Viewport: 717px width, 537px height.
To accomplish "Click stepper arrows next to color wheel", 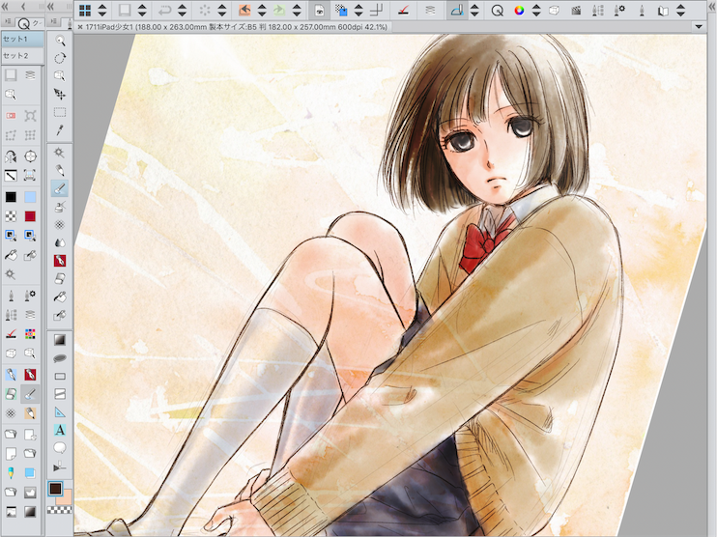I will [536, 10].
